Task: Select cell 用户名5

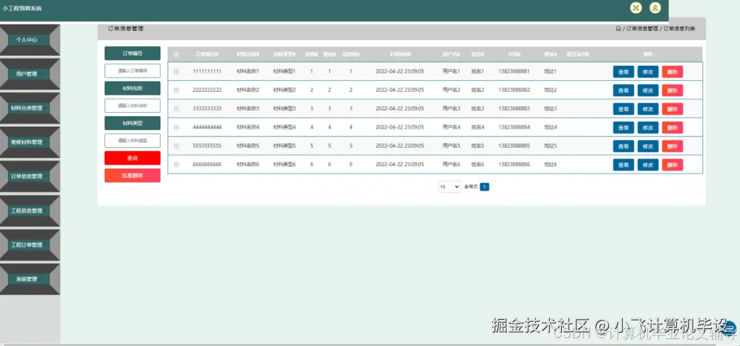Action: coord(451,146)
